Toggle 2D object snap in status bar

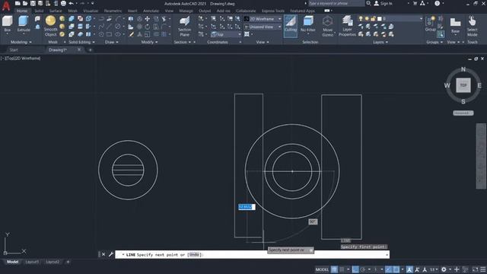(x=396, y=269)
